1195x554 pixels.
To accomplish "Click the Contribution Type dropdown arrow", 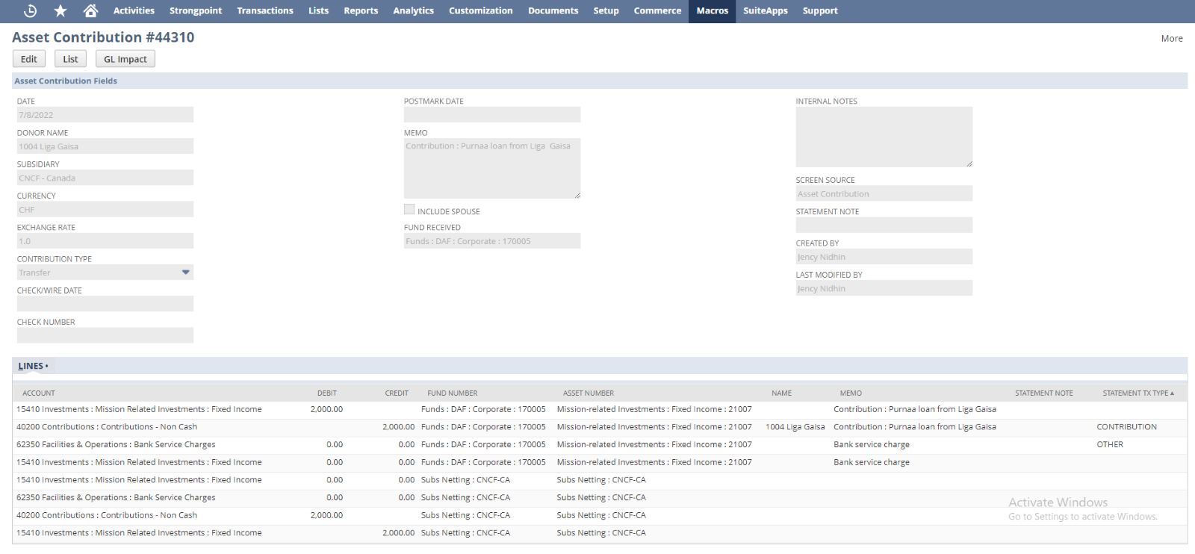I will [185, 273].
